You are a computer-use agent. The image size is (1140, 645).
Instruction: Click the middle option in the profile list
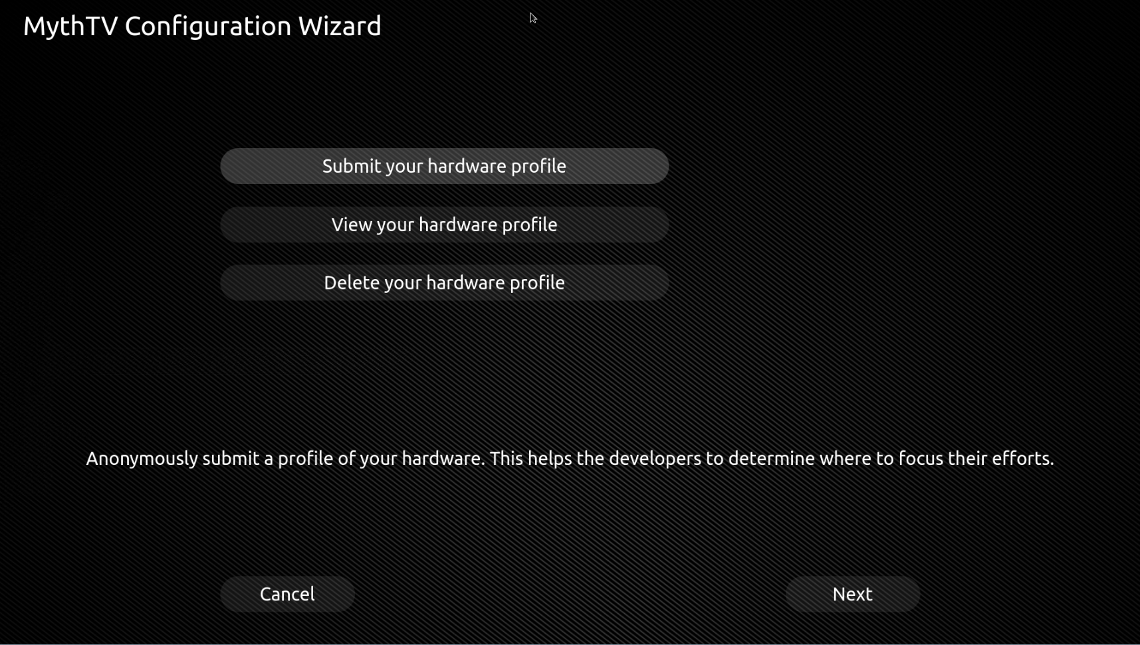[444, 225]
